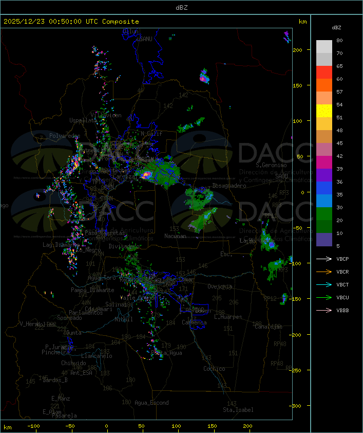
Task: Pick the green 20–30 dBZ swatch
Action: 324,213
